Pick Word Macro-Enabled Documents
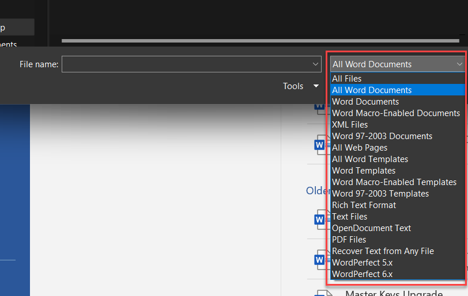Viewport: 468px width, 296px height. coord(398,113)
